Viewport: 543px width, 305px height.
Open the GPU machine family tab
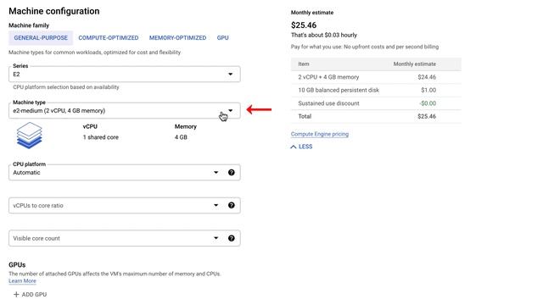[222, 38]
